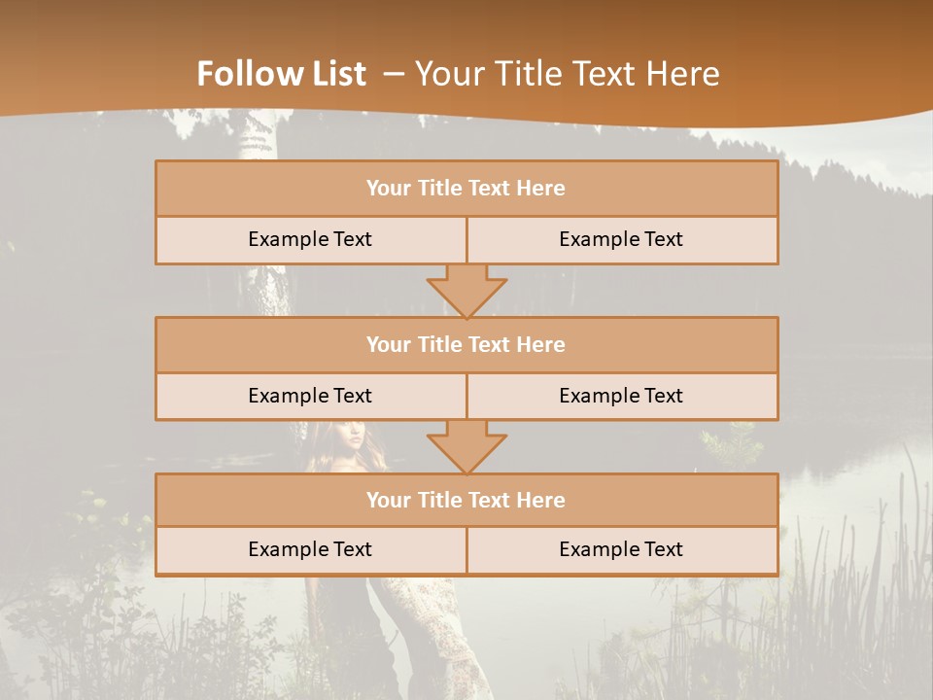Select the down arrow below the first block
Screen dimensions: 933x700
click(x=467, y=291)
